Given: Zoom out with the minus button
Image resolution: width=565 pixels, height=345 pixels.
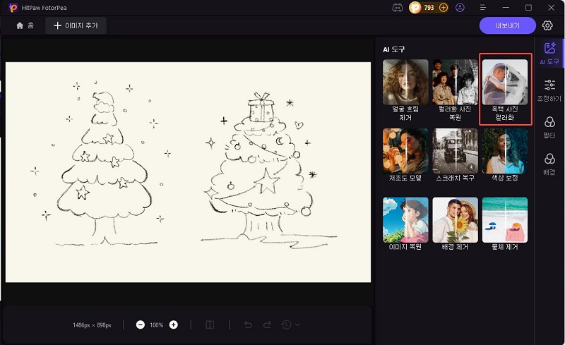Looking at the screenshot, I should [141, 325].
